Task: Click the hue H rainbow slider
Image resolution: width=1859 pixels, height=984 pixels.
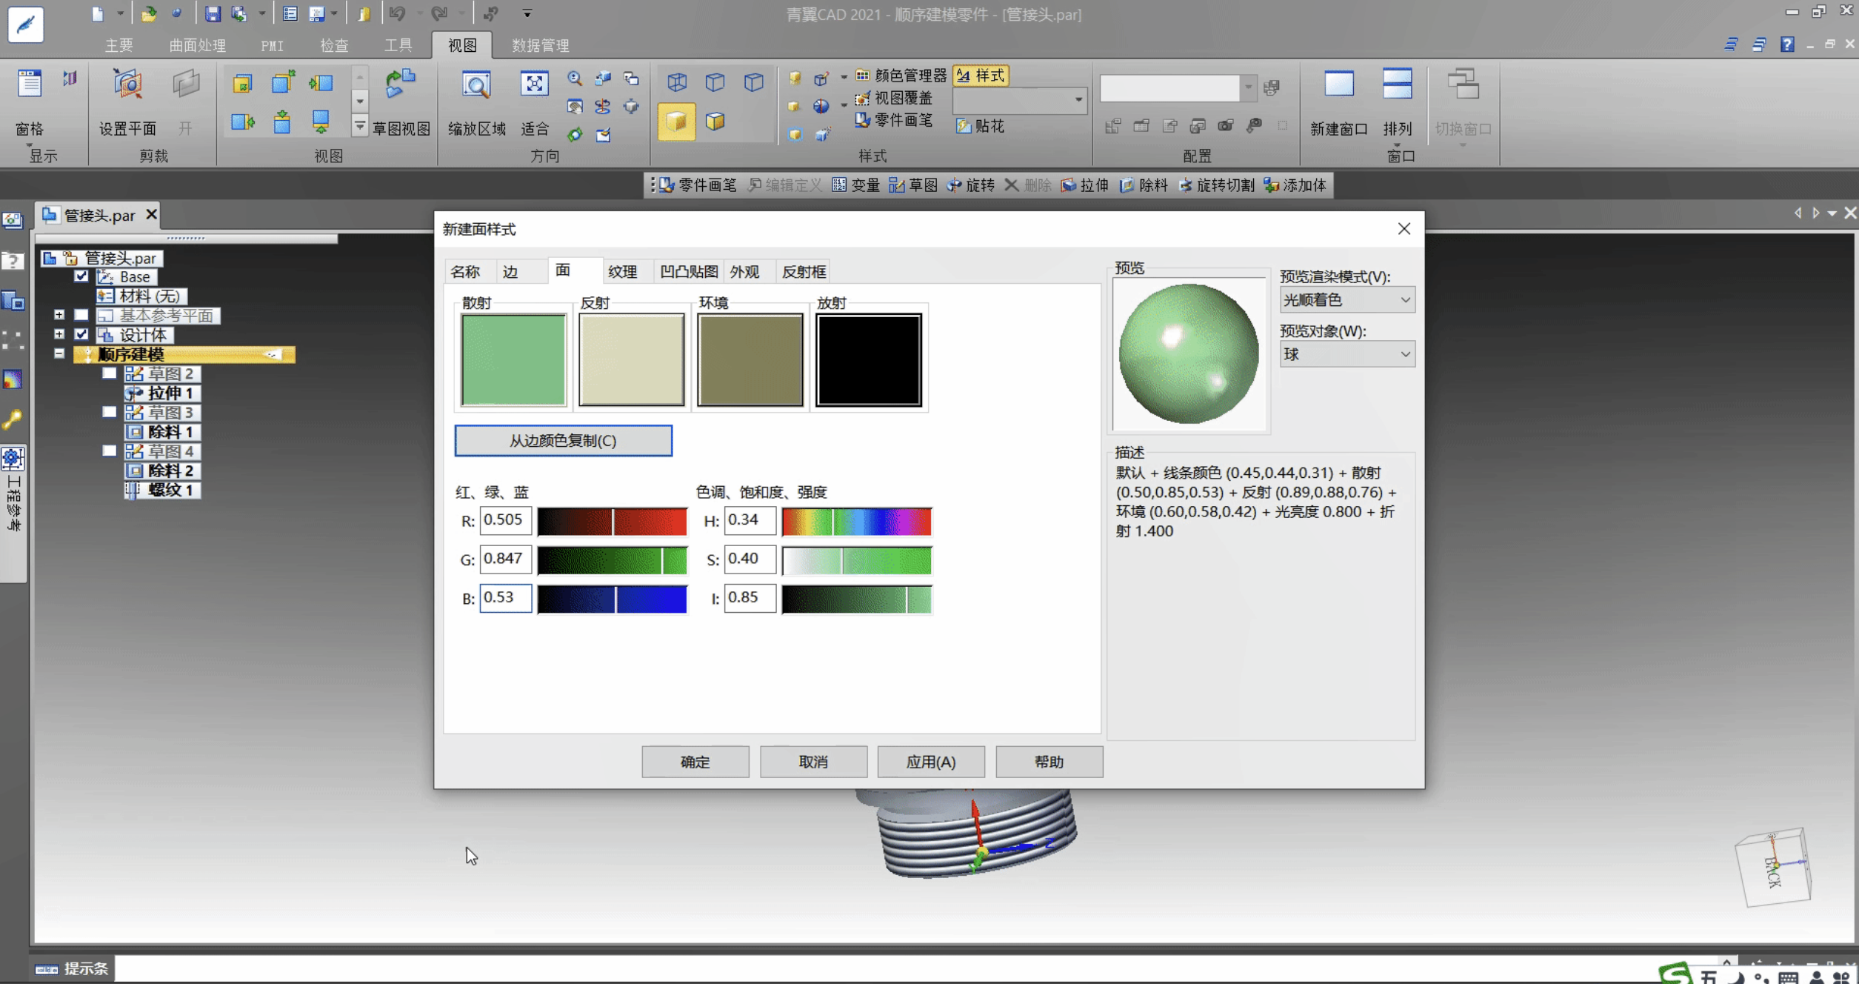Action: (857, 522)
